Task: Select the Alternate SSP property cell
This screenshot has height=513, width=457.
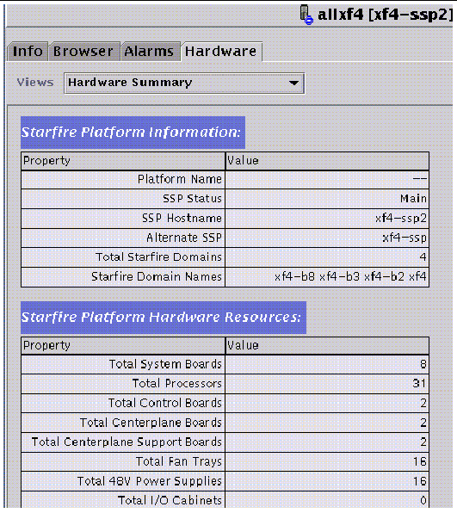Action: (x=123, y=238)
